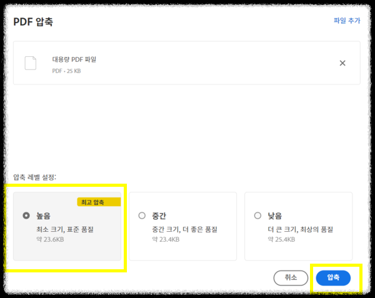Click the PDF 압축 dialog title

[x=33, y=22]
